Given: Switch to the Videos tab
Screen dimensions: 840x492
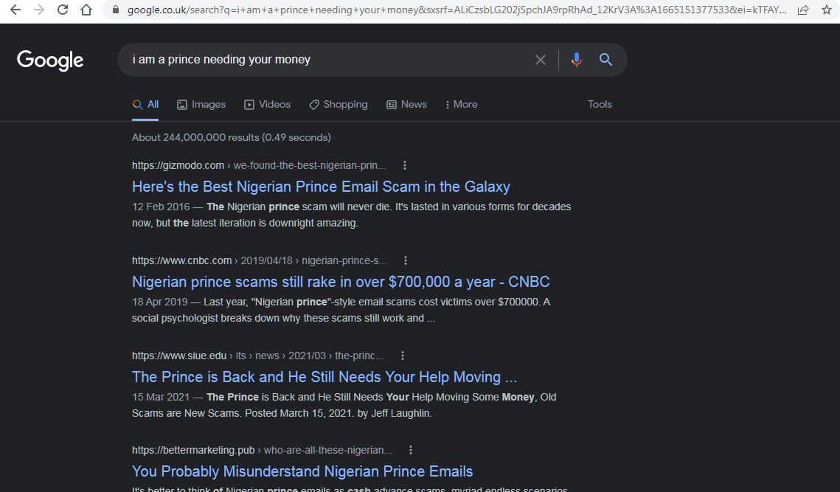Looking at the screenshot, I should [267, 105].
